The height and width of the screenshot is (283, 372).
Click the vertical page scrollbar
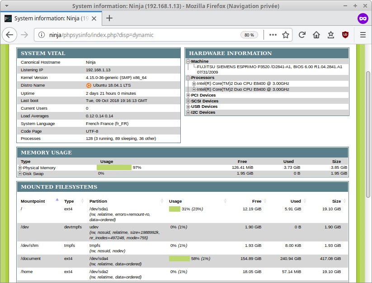coord(368,134)
